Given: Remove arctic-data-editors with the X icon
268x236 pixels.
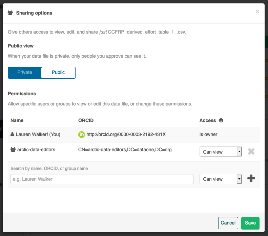Looking at the screenshot, I should pyautogui.click(x=251, y=152).
